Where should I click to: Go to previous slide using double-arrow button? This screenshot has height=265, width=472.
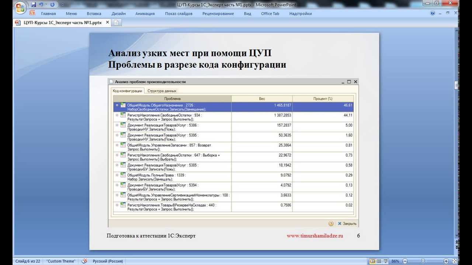tap(457, 242)
